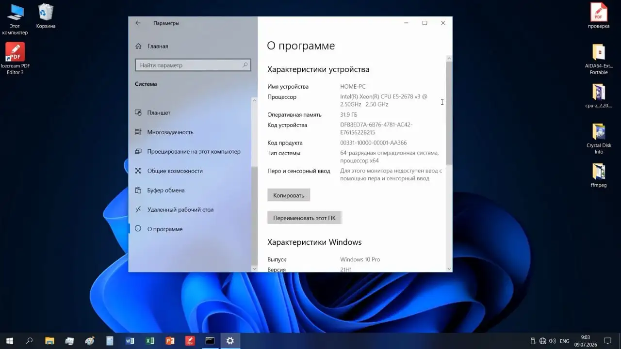Viewport: 621px width, 349px height.
Task: Click the sidebar scroll up arrow
Action: (254, 100)
